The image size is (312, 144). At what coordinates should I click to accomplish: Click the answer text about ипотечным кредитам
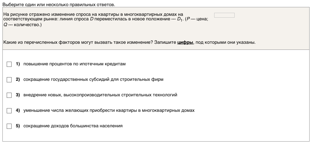[74, 64]
